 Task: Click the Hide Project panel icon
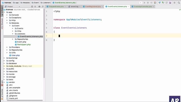coord(43,7)
